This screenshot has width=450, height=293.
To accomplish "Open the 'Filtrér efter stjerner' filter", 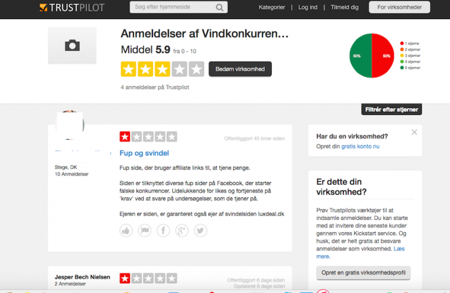I will pyautogui.click(x=391, y=109).
